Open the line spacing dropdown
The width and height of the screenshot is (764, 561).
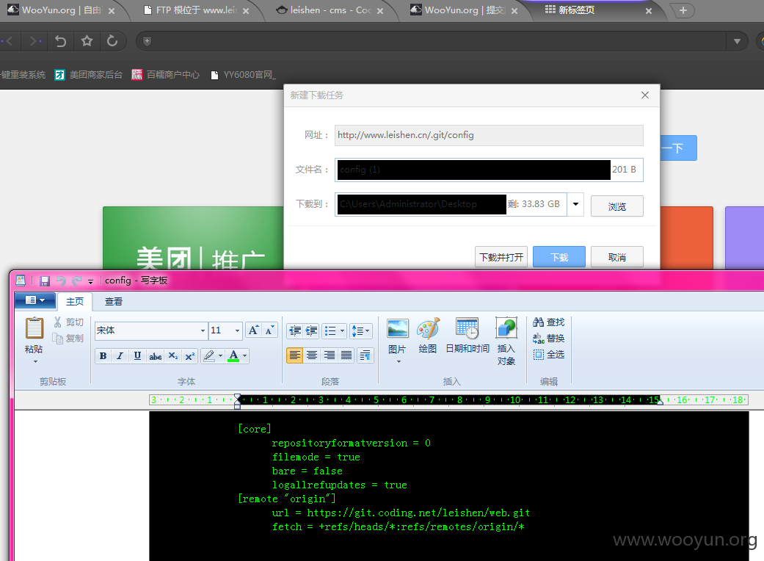click(x=361, y=331)
